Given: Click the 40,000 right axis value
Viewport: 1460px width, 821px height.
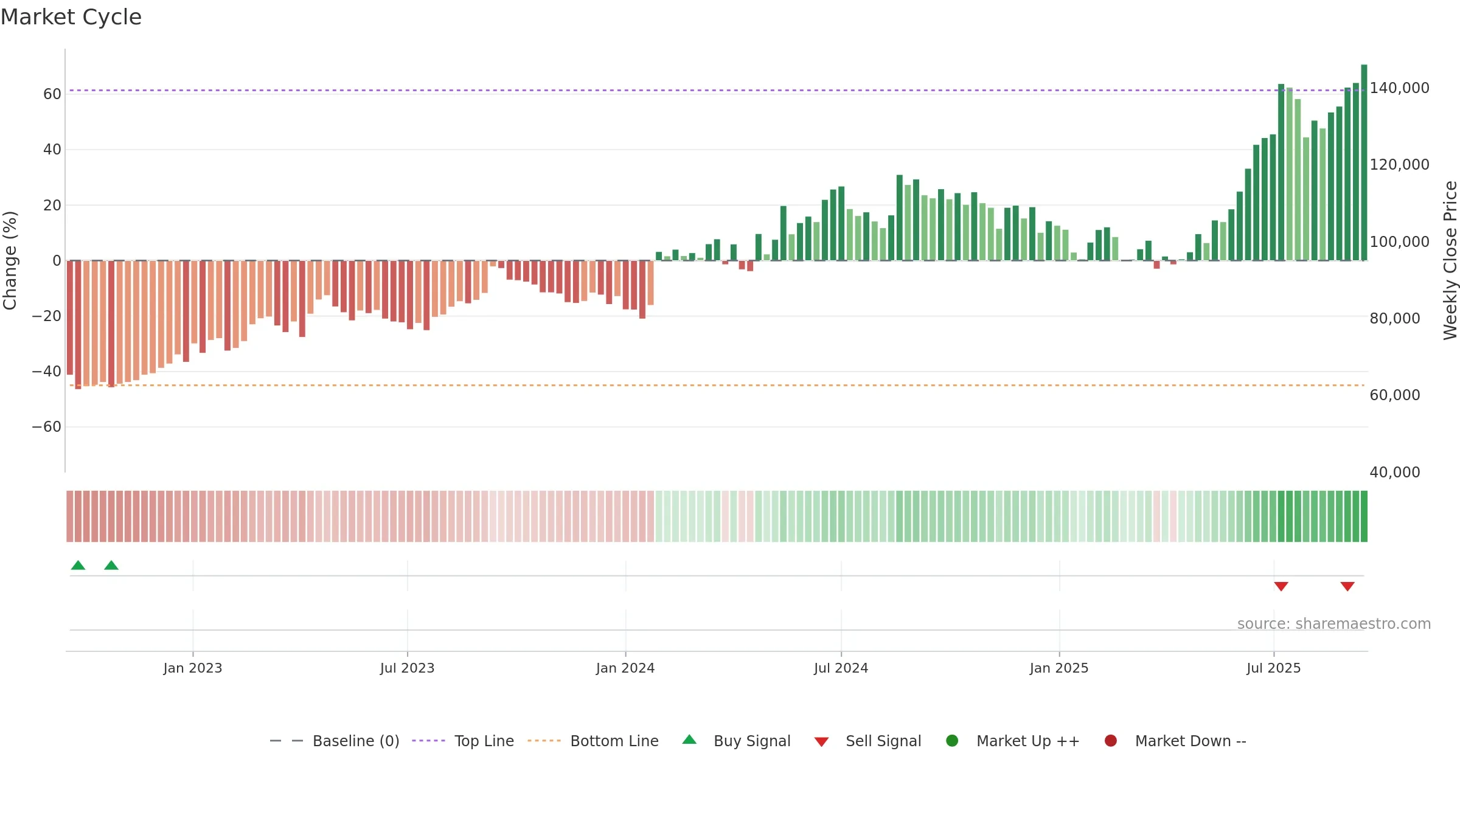Looking at the screenshot, I should [x=1395, y=472].
